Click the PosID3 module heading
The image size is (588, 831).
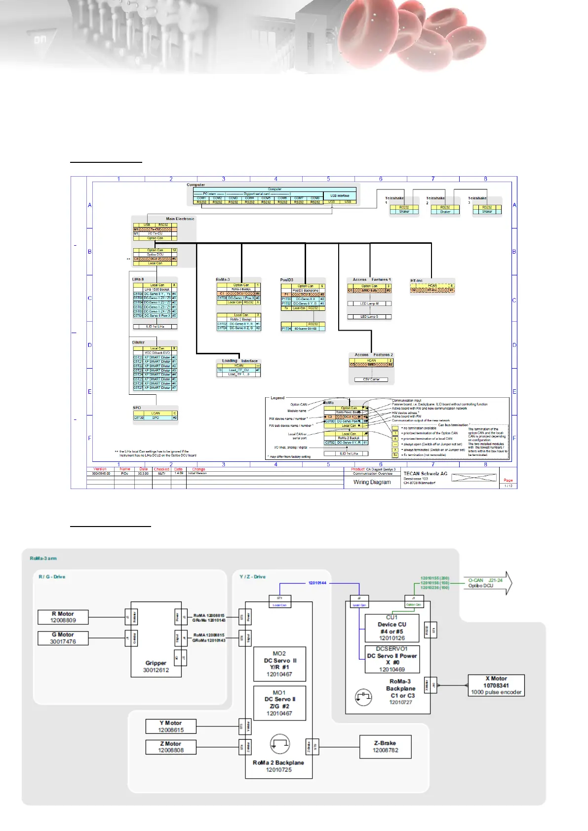point(287,280)
